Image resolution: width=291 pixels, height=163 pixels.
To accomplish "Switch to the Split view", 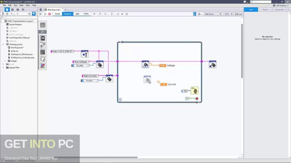I will click(x=77, y=14).
